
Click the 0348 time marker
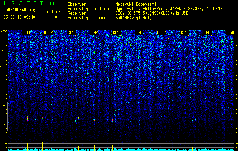point(184,32)
